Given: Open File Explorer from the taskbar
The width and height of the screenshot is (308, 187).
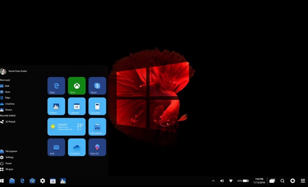Looking at the screenshot, I should 12,181.
